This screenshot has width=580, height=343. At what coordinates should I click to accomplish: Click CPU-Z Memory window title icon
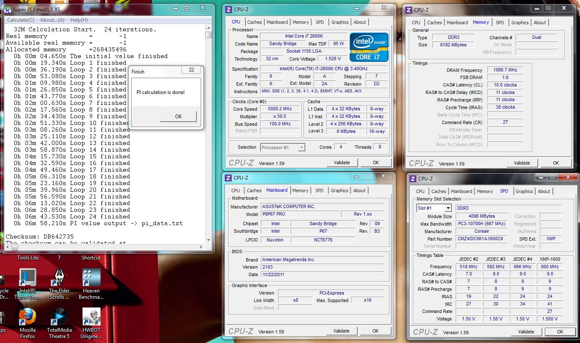point(408,10)
